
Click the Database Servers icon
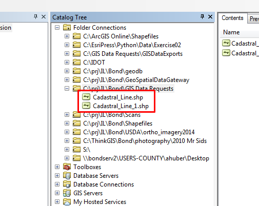pyautogui.click(x=67, y=175)
